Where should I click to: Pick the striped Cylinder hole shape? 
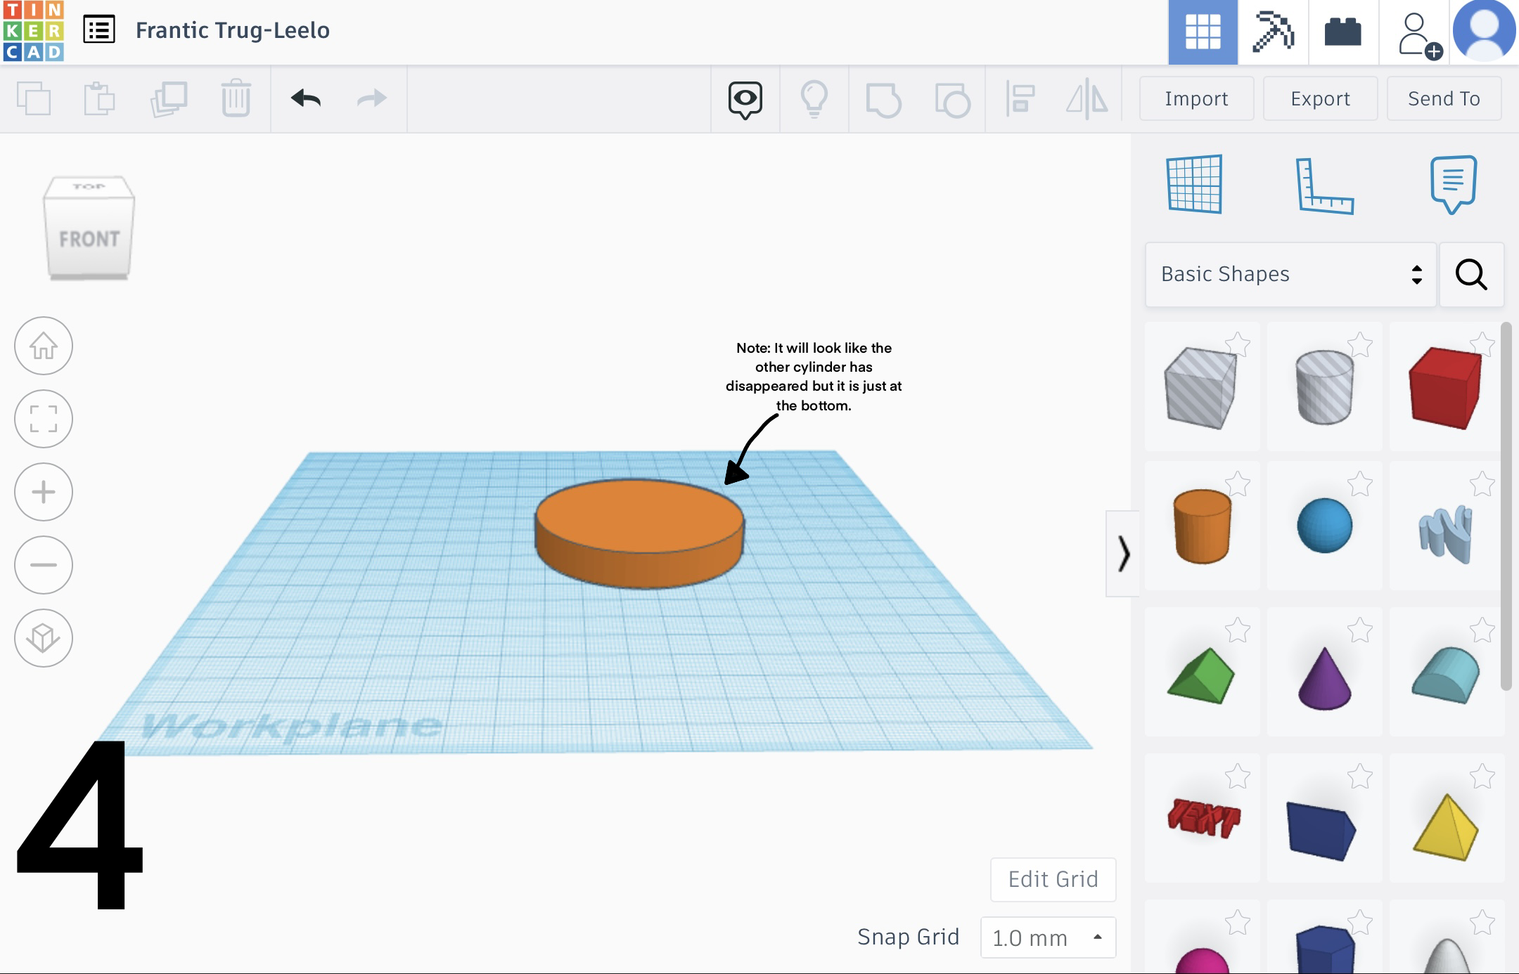coord(1324,388)
